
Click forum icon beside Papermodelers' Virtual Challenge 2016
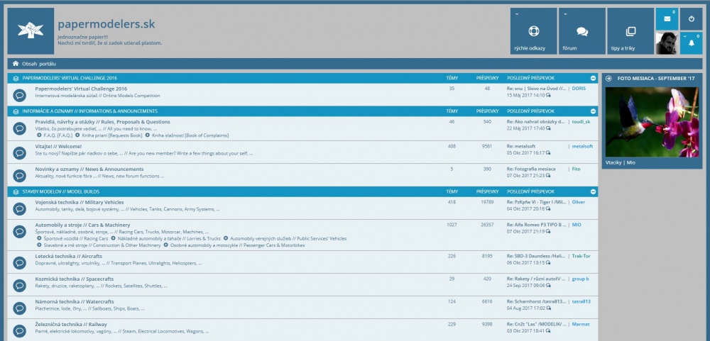(19, 95)
